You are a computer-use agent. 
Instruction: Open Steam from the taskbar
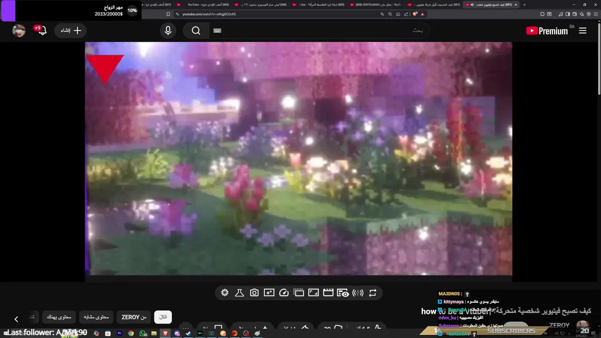click(188, 333)
